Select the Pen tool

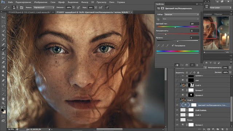[x=3, y=80]
